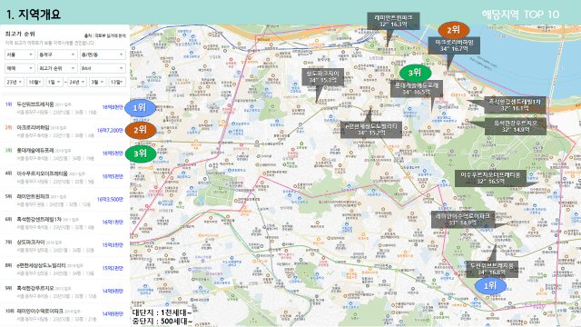581x327 pixels.
Task: Click the 래미안이수역로이파크 33" 14.9억 map label
Action: [463, 220]
